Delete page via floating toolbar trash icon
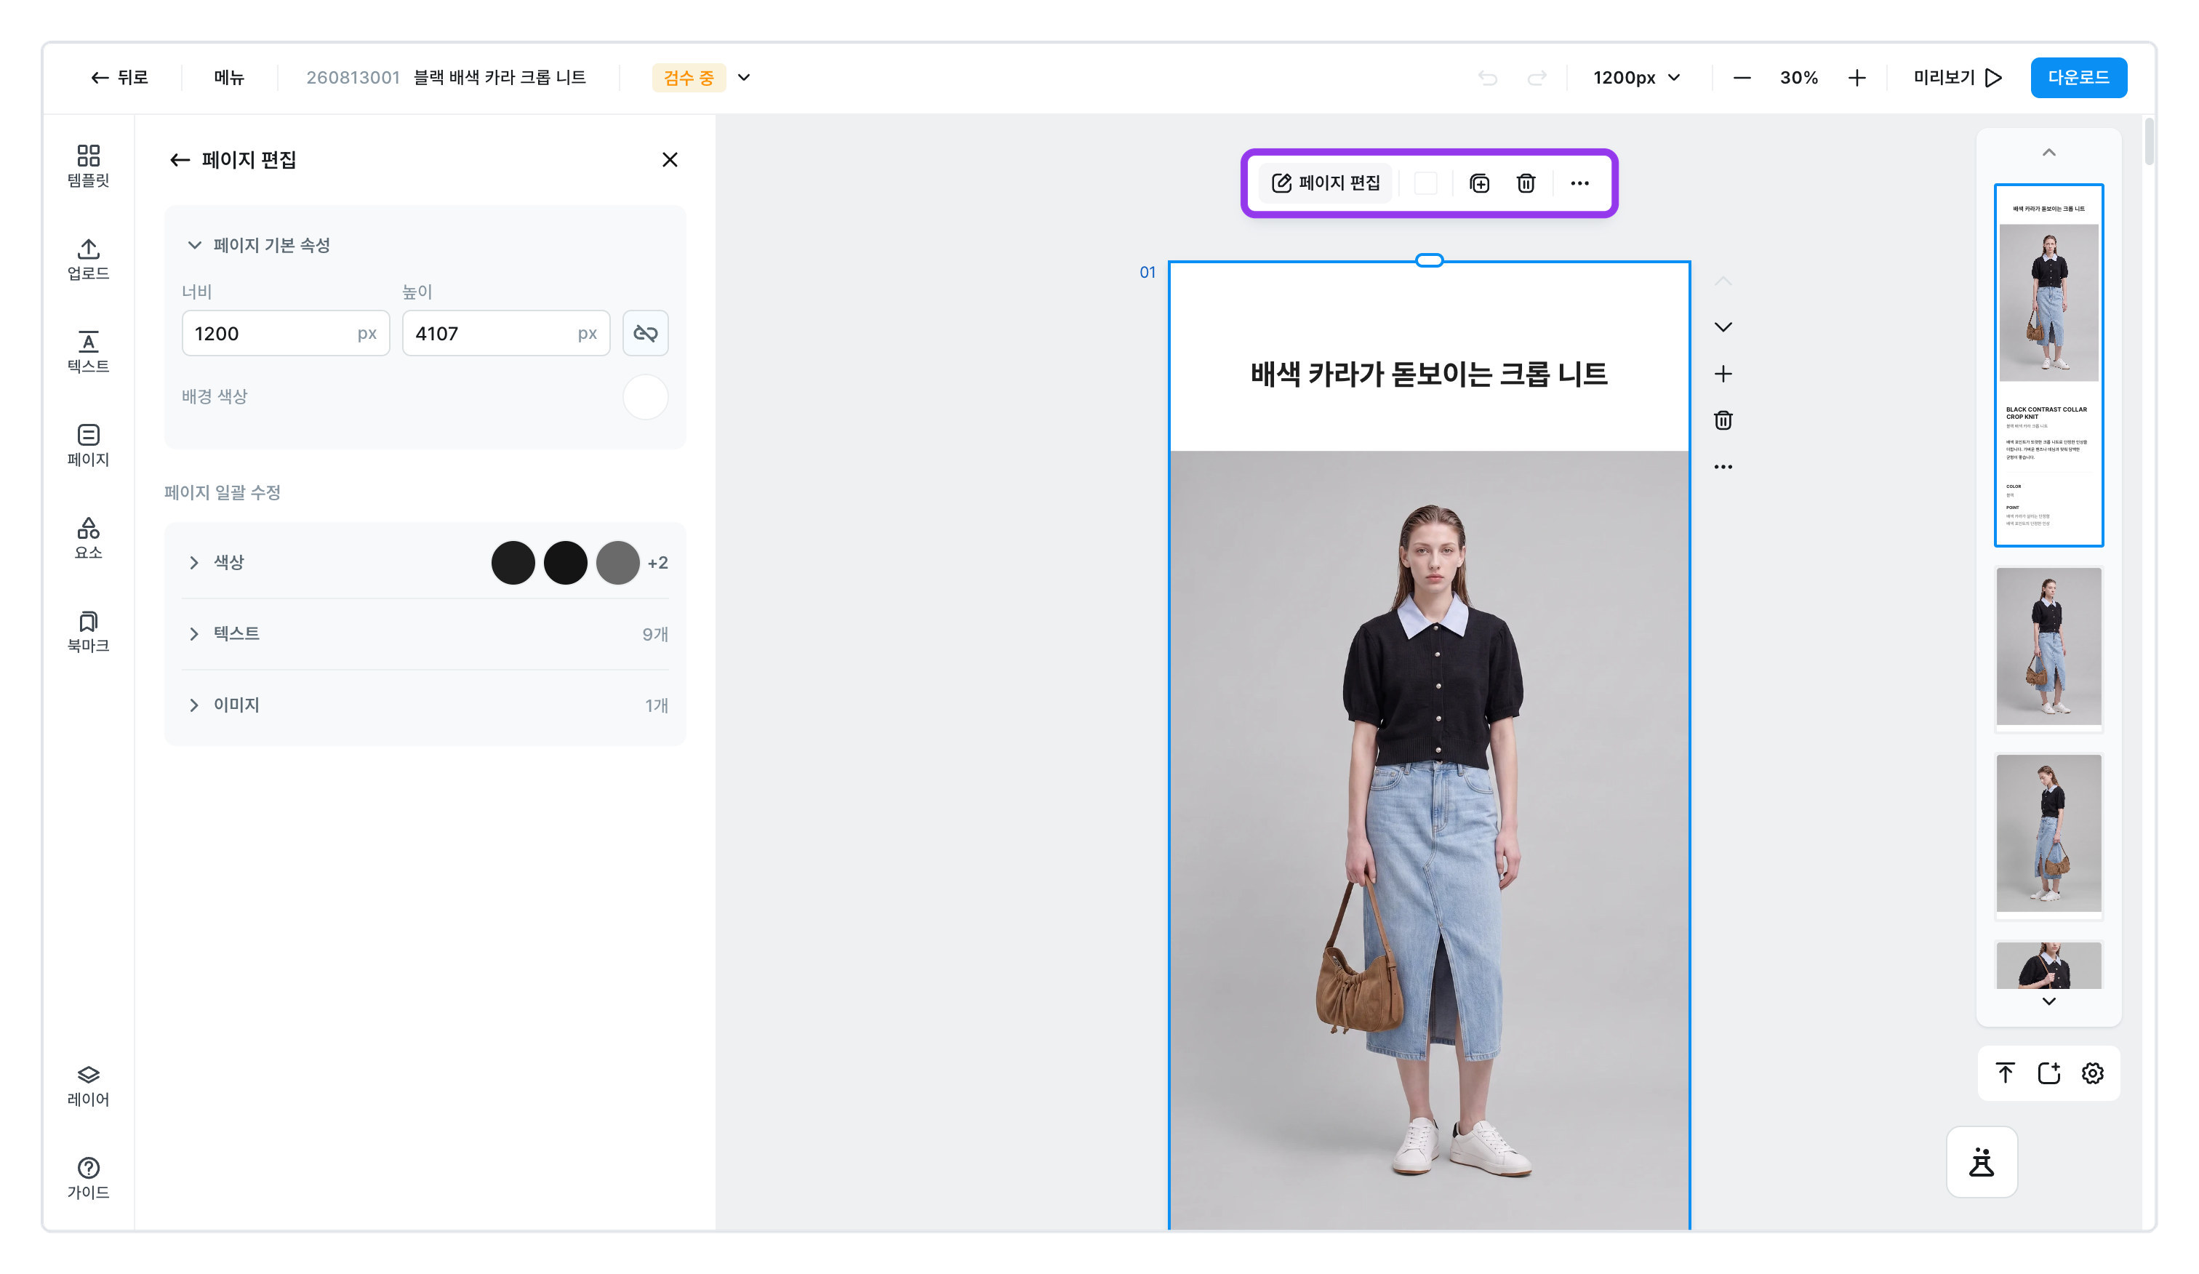 coord(1526,183)
